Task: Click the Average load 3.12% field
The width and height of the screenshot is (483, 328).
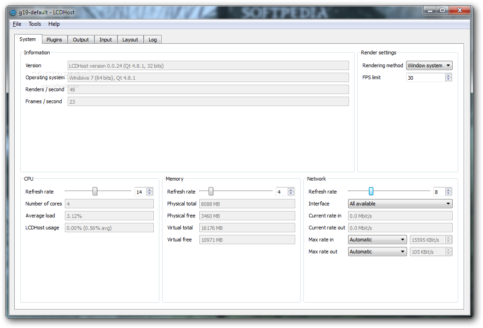Action: (109, 216)
